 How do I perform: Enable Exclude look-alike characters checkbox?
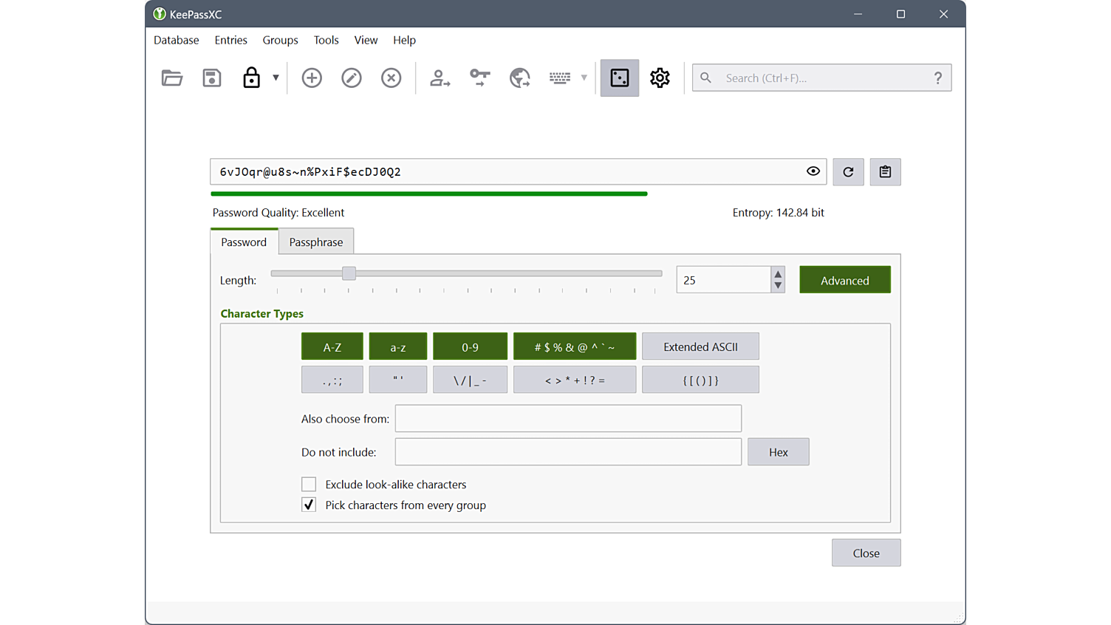309,485
